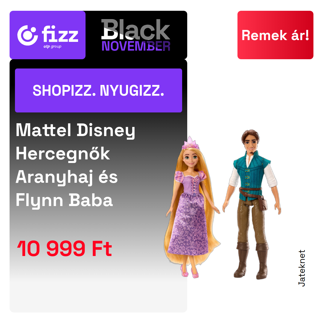Image resolution: width=323 pixels, height=323 pixels.
Task: Click the fizz wordmark text
Action: [60, 34]
